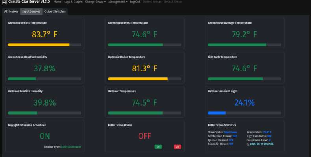Click the Climate Czar greenhouse logo icon
Screen dimensions: 311x157
pyautogui.click(x=5, y=2)
